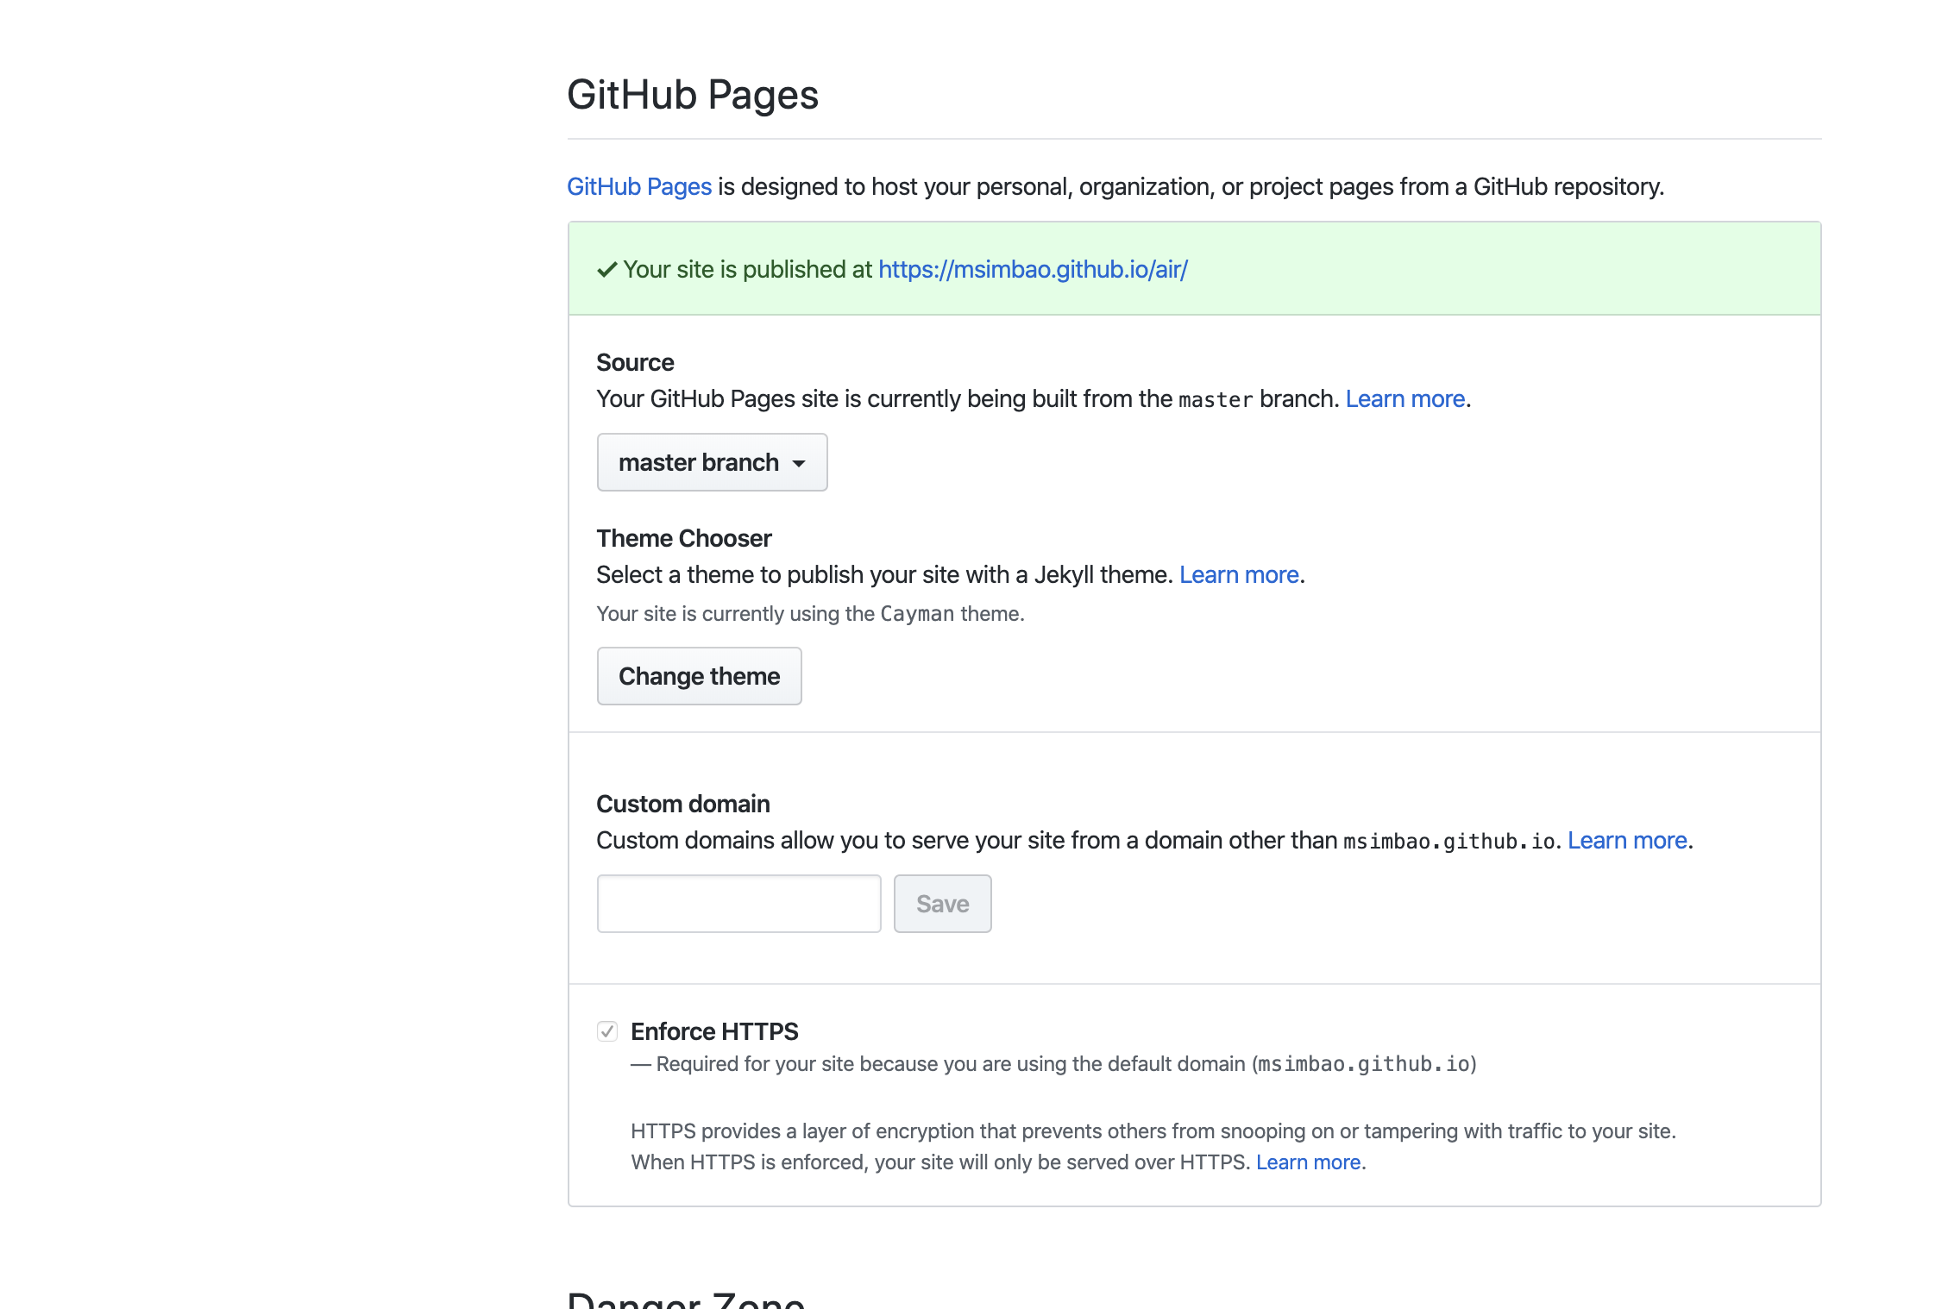Open Learn more link about Jekyll themes
Viewport: 1948px width, 1309px height.
coord(1239,575)
